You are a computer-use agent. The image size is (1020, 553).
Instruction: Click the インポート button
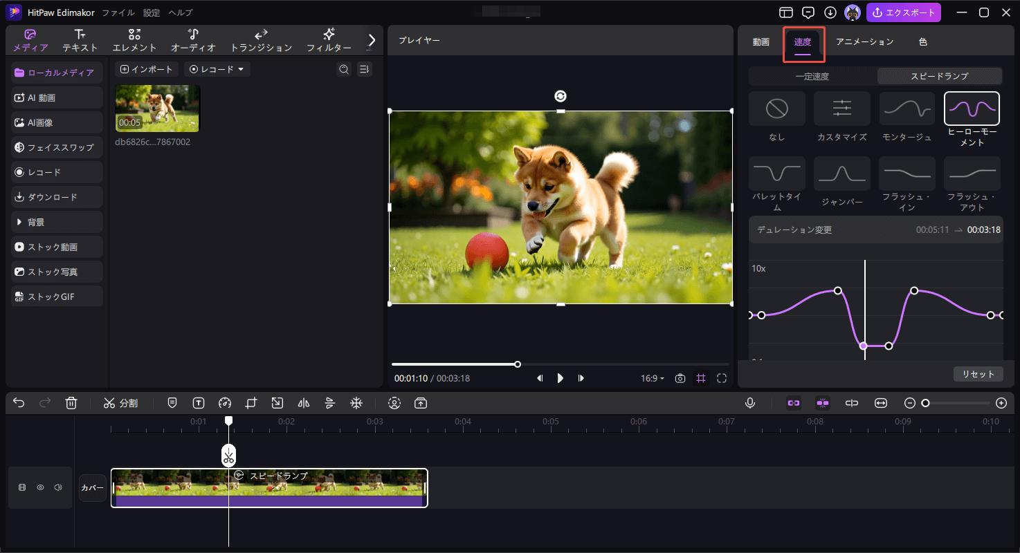tap(147, 69)
